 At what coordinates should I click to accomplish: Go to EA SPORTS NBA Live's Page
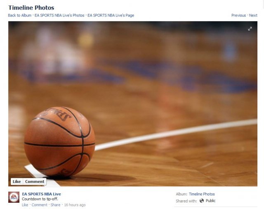pos(111,15)
